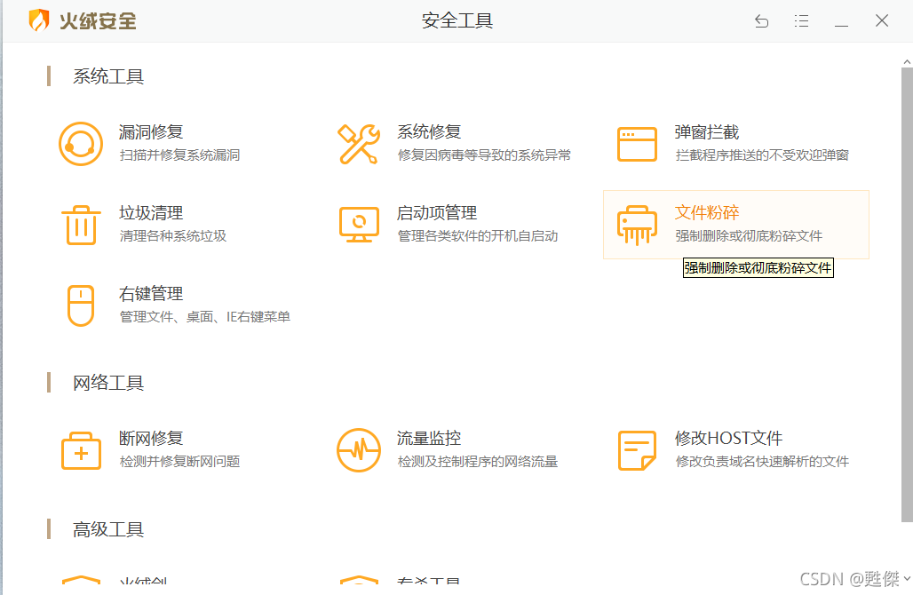
Task: Click the 弹窗拦截 popup window icon
Action: 637,144
